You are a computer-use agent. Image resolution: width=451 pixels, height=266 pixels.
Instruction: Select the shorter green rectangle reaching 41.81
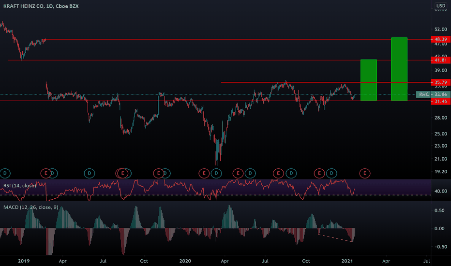click(369, 80)
